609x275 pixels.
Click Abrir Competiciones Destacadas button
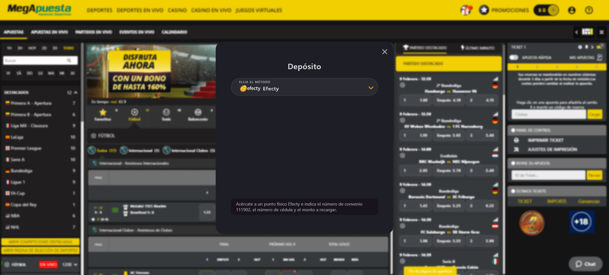click(x=40, y=242)
